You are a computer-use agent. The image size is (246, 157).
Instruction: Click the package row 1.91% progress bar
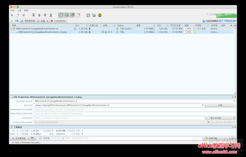click(188, 29)
